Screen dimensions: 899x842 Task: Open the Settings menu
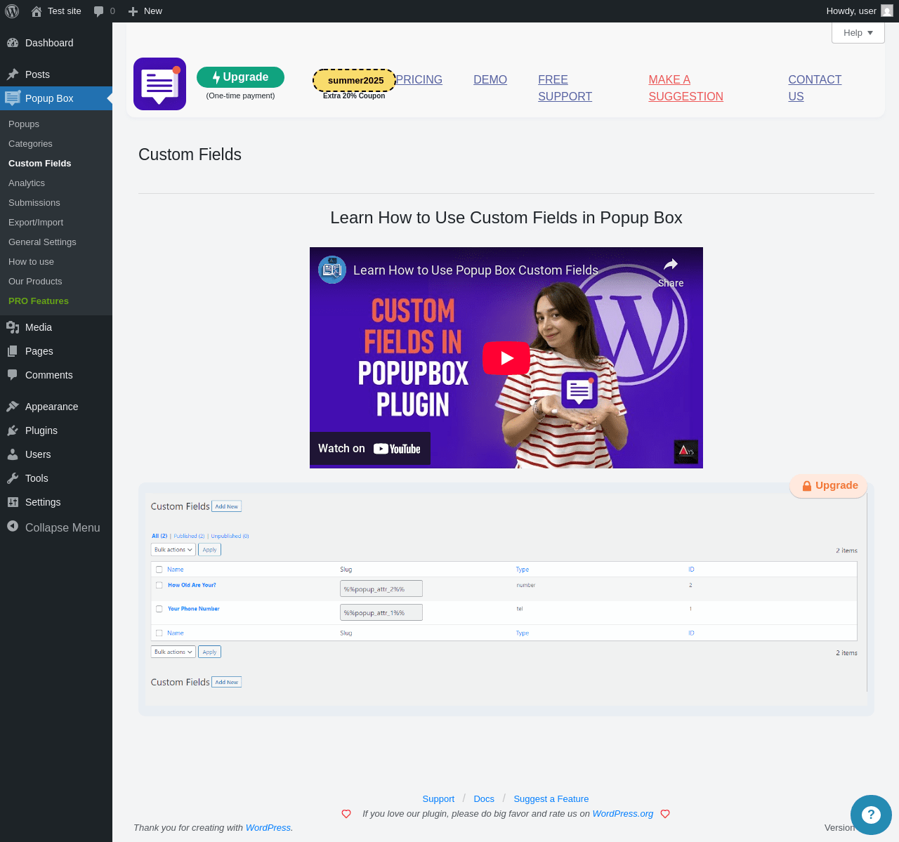[56, 502]
